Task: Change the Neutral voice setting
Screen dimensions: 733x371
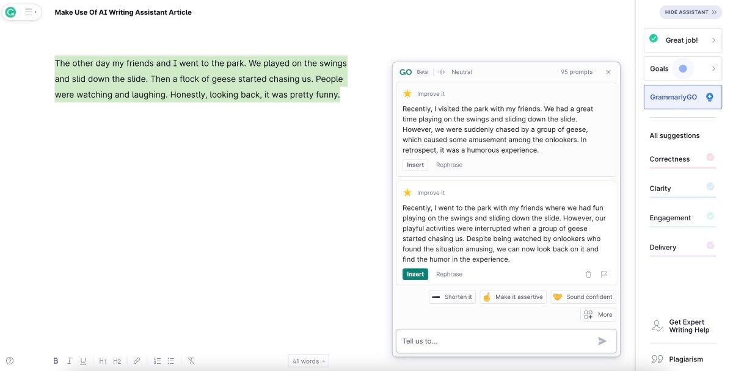Action: (456, 72)
